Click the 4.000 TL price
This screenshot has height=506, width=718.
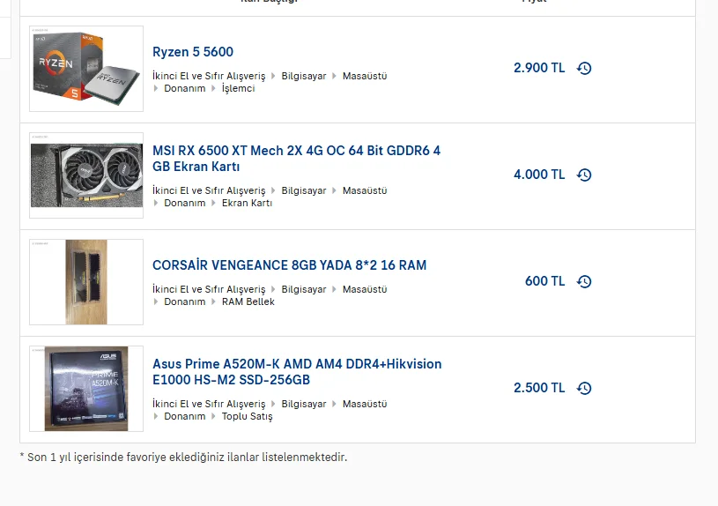tap(539, 175)
